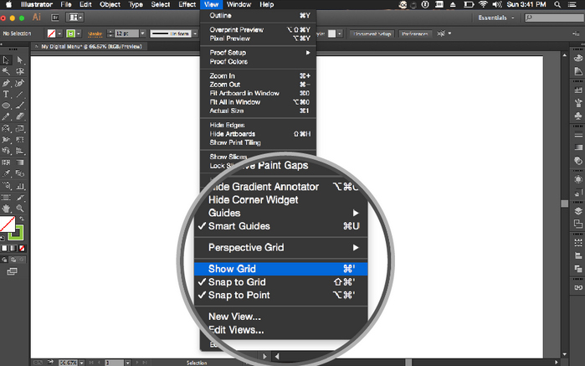Choose Outline from View menu
Image resolution: width=585 pixels, height=366 pixels.
tap(258, 16)
